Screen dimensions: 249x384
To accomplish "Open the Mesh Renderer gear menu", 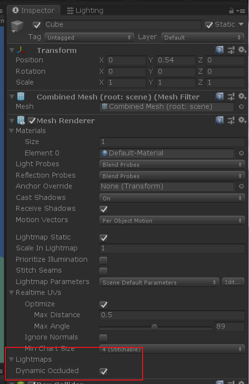I will point(242,120).
